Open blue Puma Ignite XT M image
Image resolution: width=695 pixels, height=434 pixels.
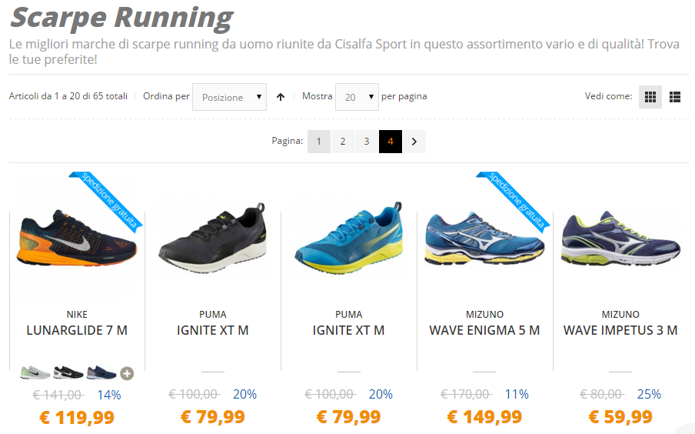[349, 236]
